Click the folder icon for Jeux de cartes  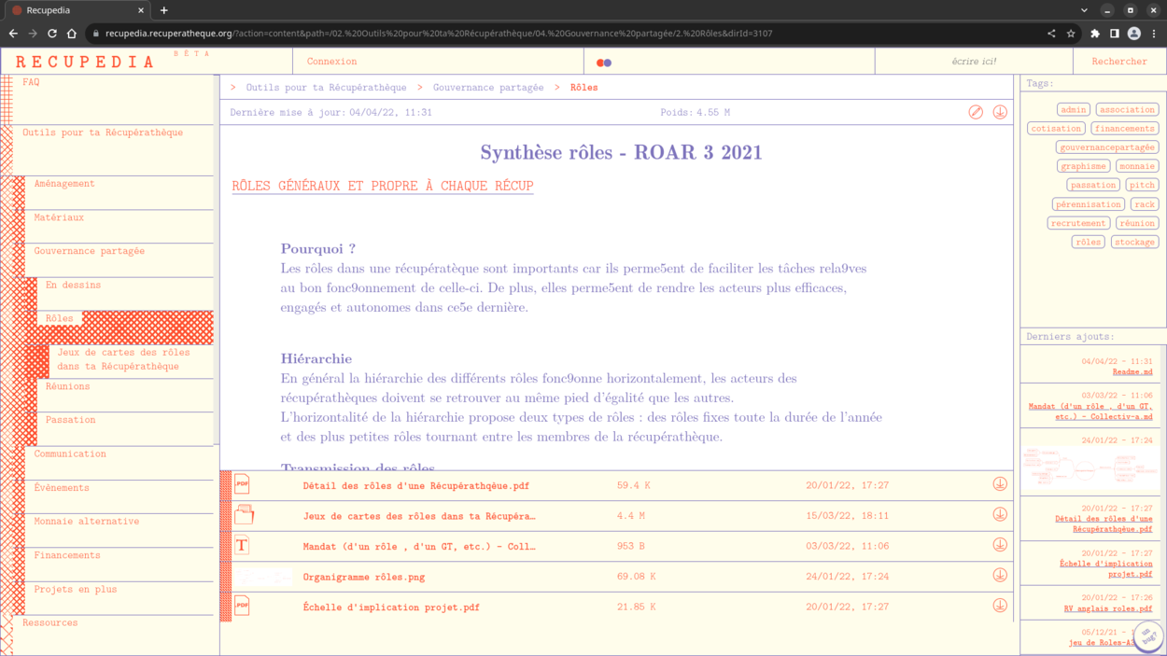tap(244, 515)
